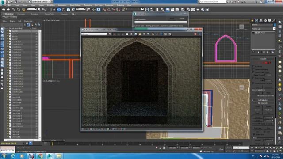The width and height of the screenshot is (283, 159).
Task: Undo the last action in main toolbar
Action: pyautogui.click(x=4, y=9)
